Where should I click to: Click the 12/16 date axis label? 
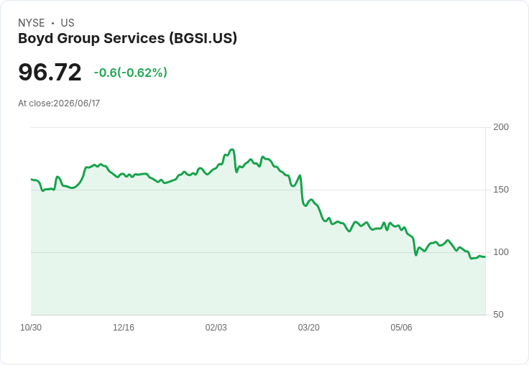point(124,328)
